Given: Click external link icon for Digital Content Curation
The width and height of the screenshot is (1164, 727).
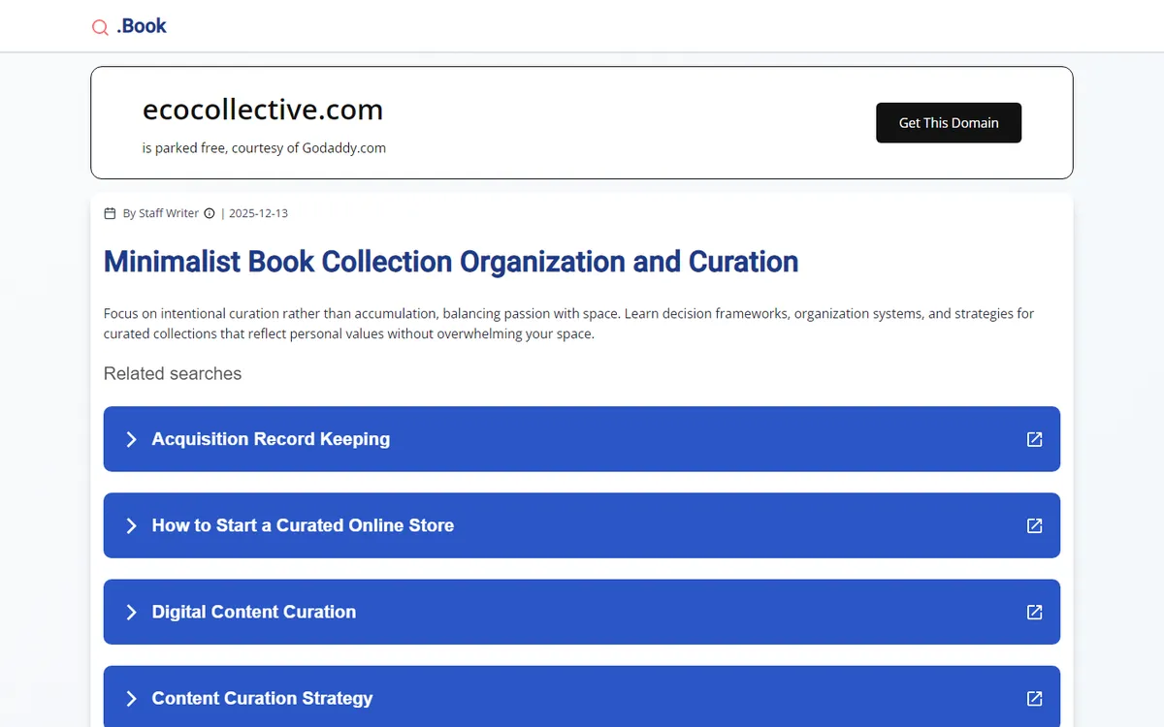Looking at the screenshot, I should [x=1034, y=612].
